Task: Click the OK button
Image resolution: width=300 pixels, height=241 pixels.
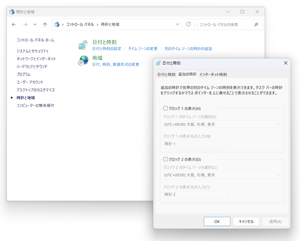Action: coord(217,221)
